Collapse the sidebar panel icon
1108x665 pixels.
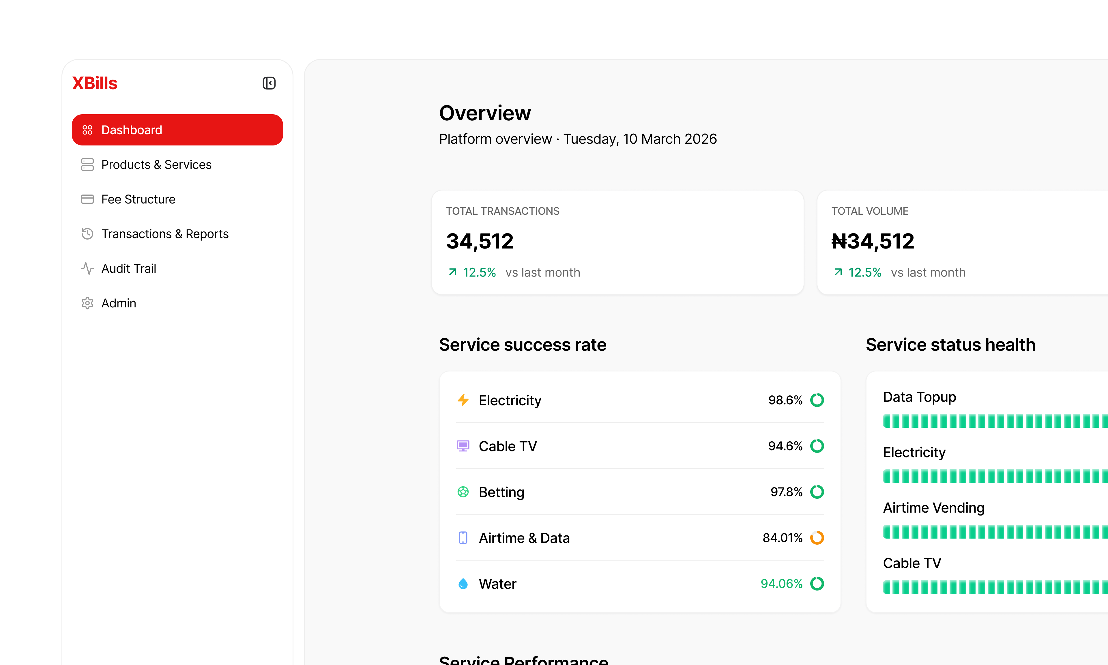pos(269,83)
